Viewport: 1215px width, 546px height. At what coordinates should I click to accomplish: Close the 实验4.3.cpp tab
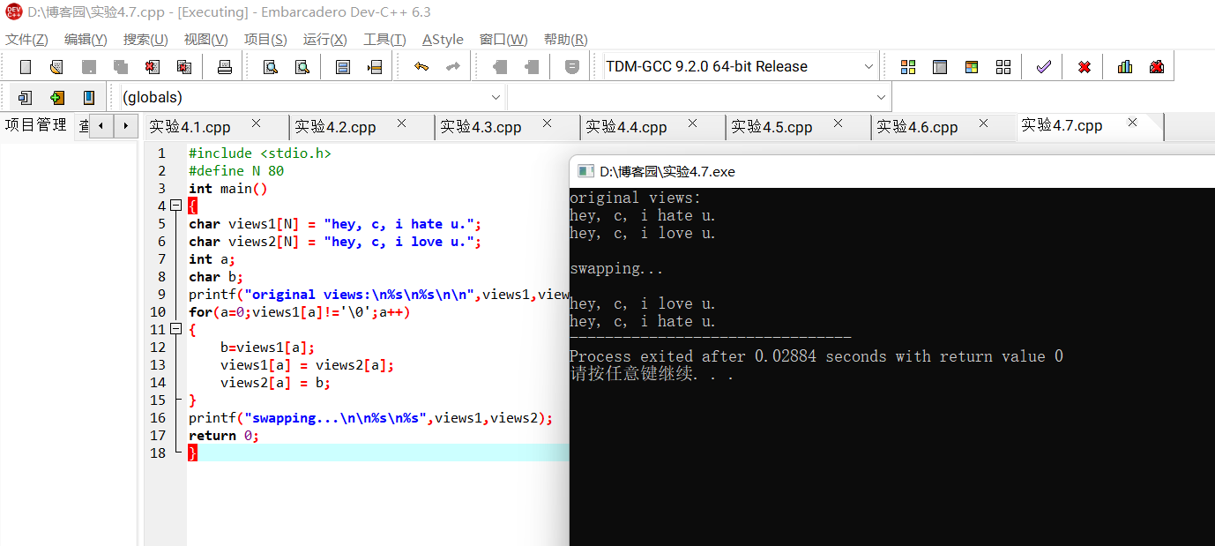tap(547, 123)
